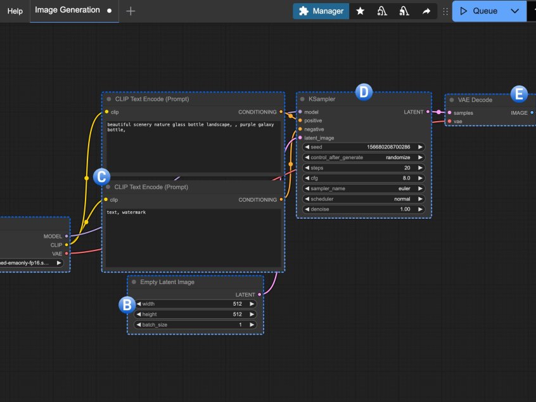Click the denoise value slider

[364, 209]
